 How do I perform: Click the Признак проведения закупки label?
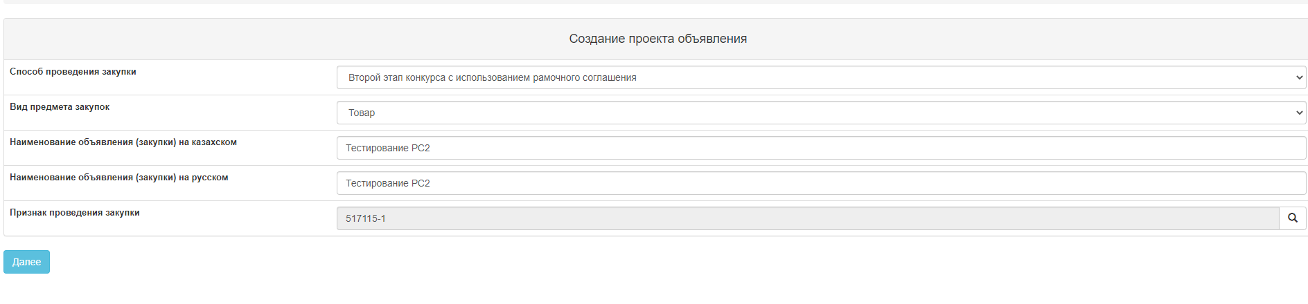click(x=75, y=213)
